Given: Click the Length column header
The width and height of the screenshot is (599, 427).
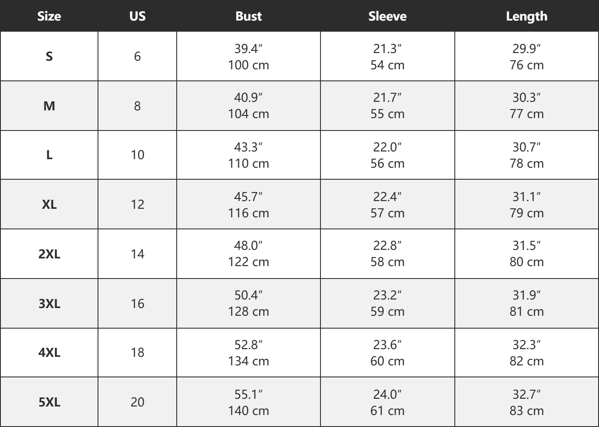Looking at the screenshot, I should point(527,16).
